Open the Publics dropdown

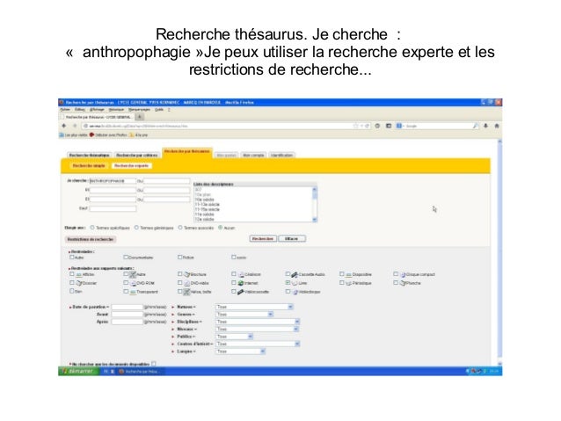coord(235,337)
